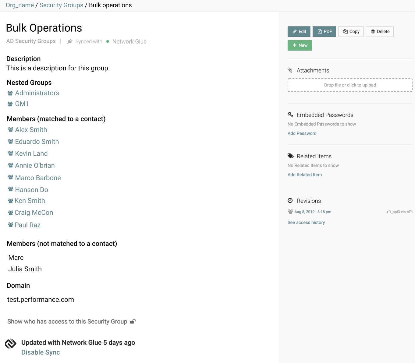
Task: Toggle Show who has access to this Security Group
Action: (67, 321)
